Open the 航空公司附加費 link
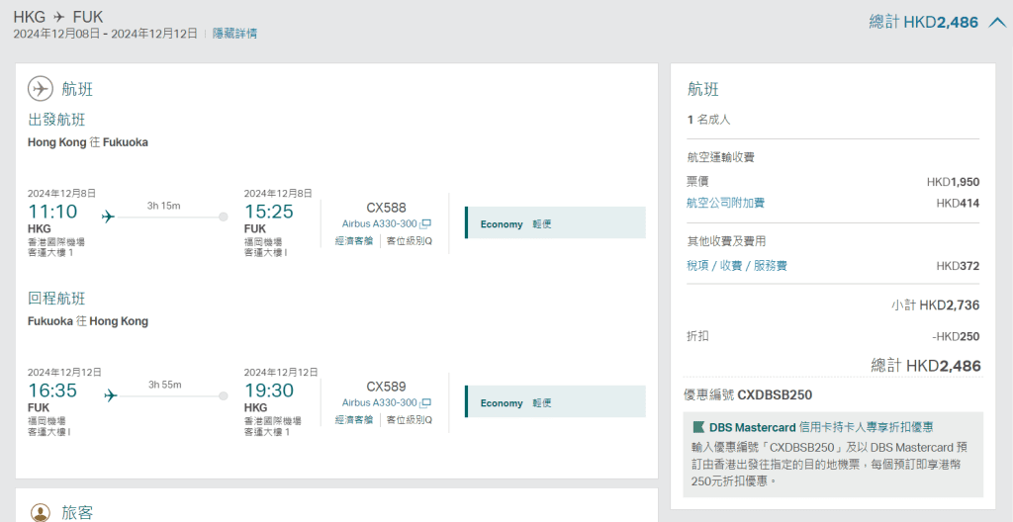The image size is (1013, 522). pos(725,203)
